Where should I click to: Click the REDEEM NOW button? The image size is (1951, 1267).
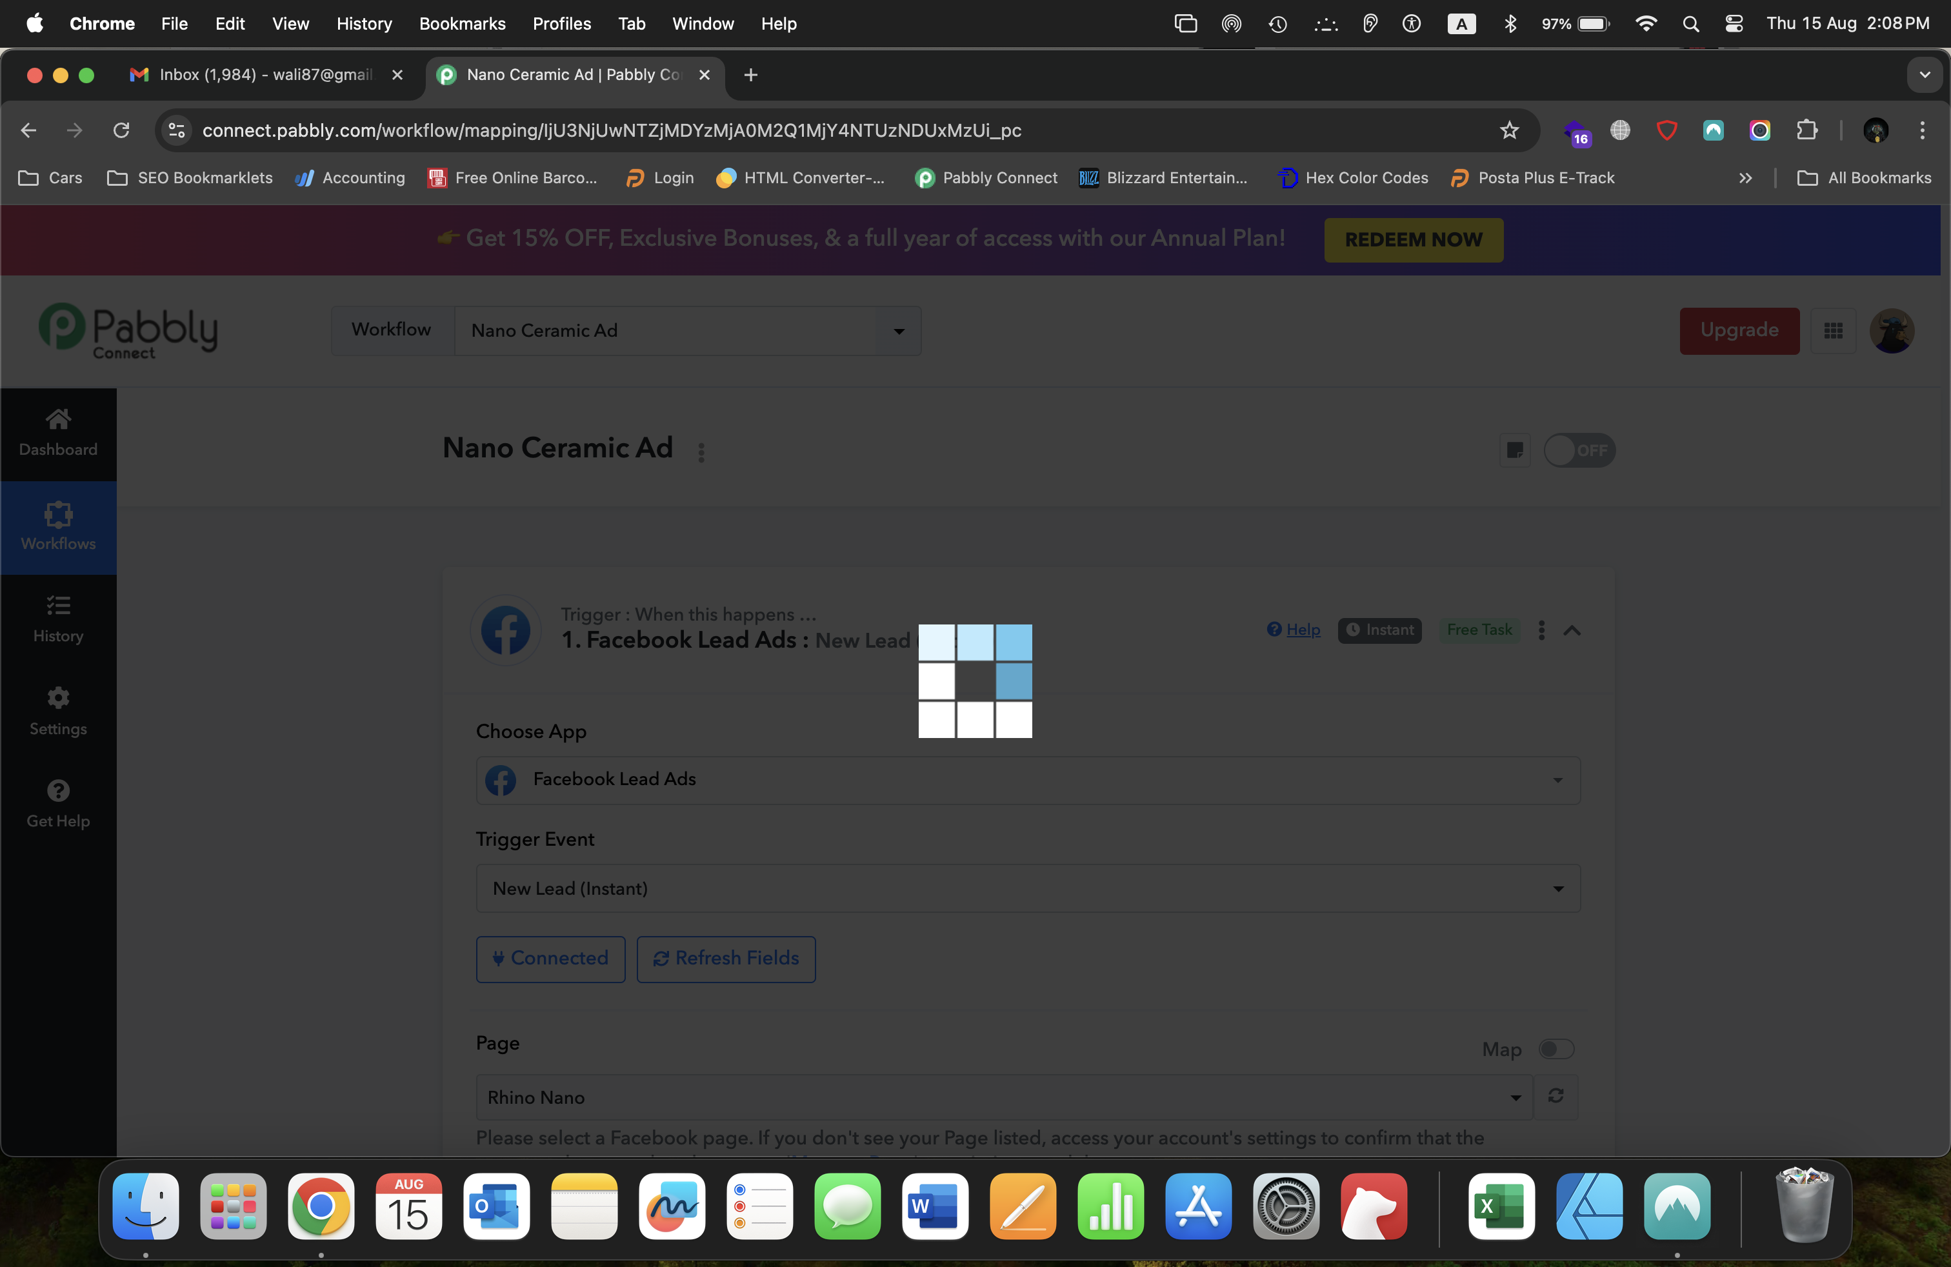pos(1414,239)
